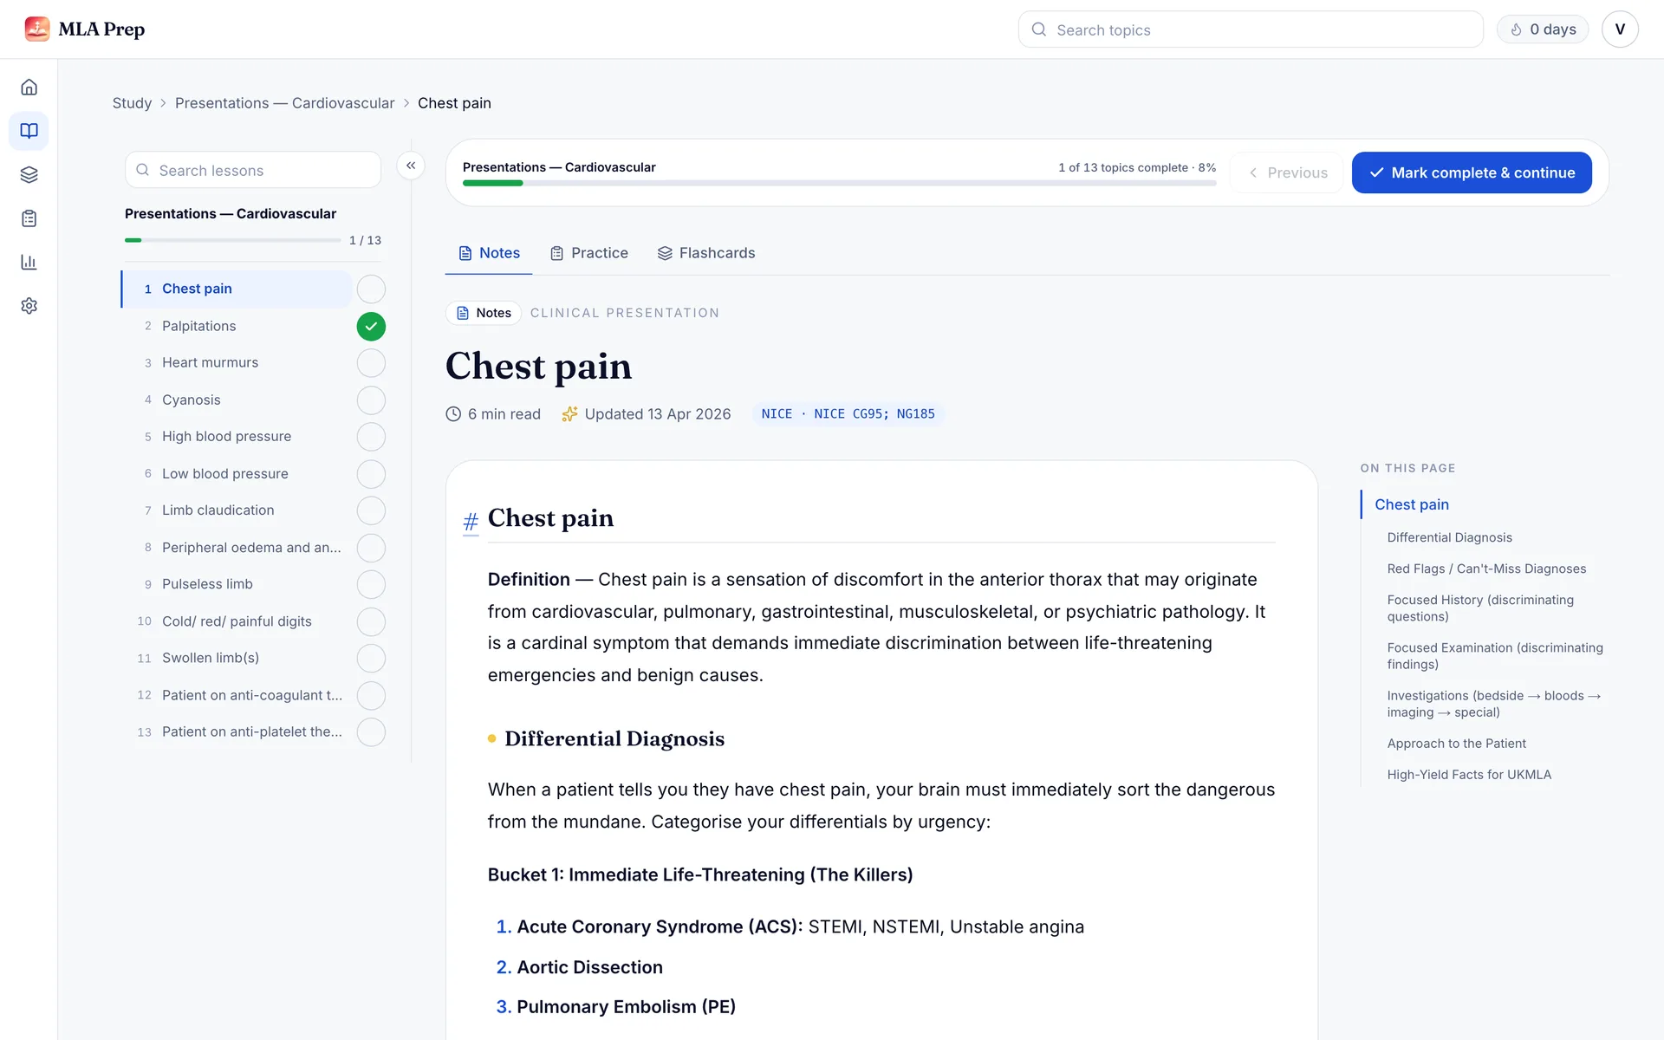The image size is (1664, 1040).
Task: Open the Home icon in sidebar
Action: (x=29, y=88)
